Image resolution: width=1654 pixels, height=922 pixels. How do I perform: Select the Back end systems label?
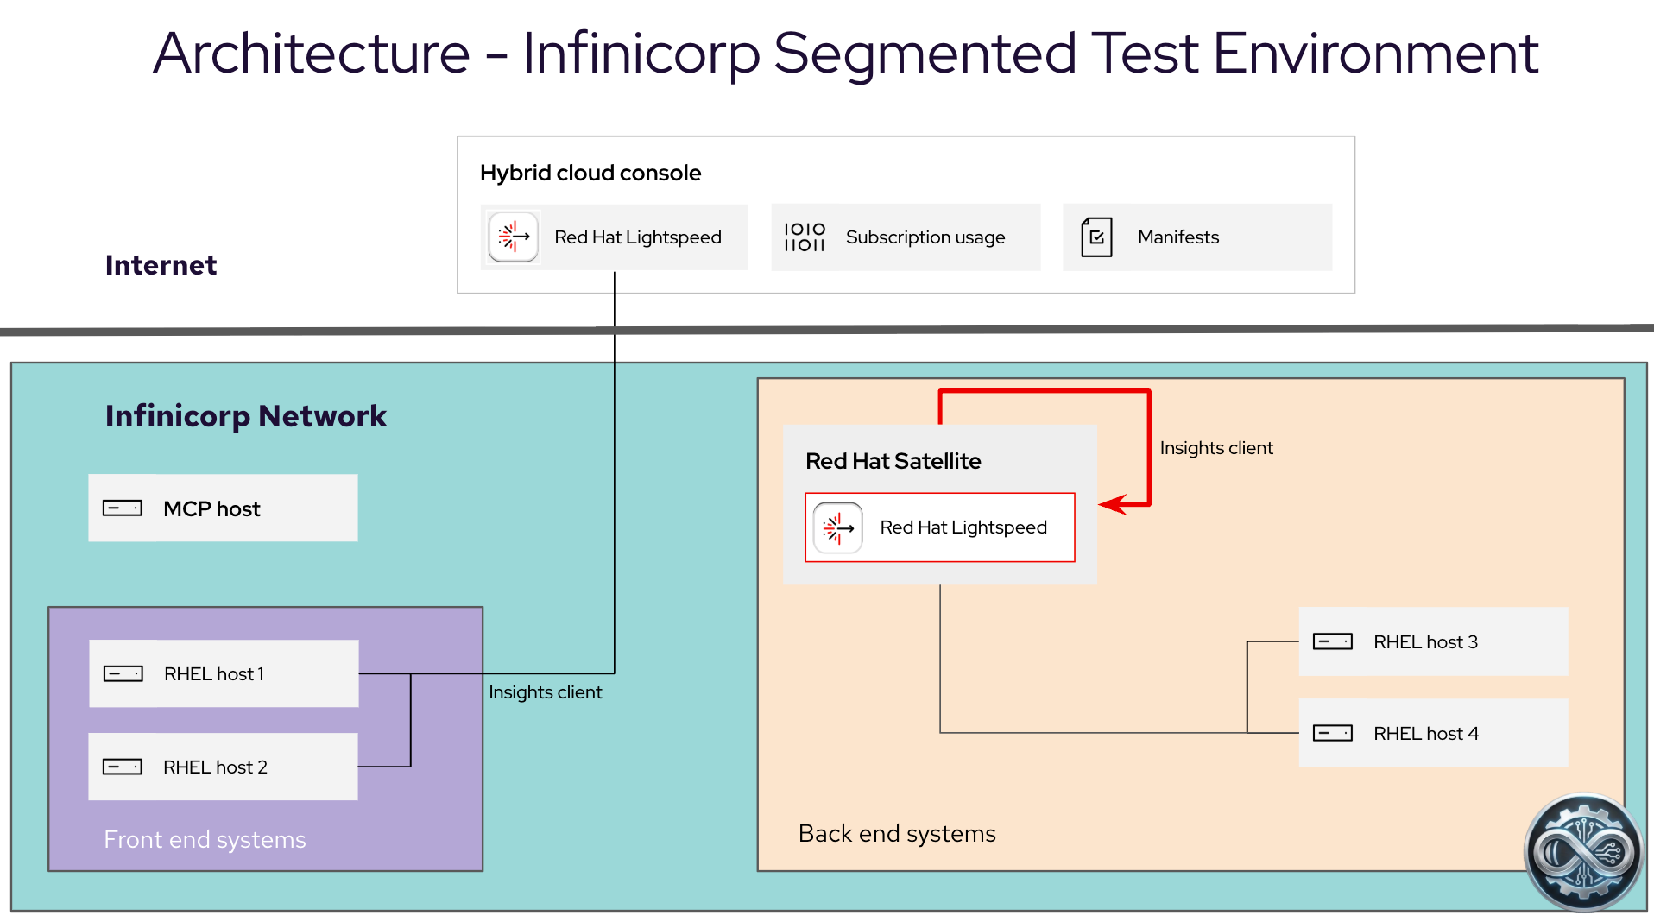tap(896, 833)
